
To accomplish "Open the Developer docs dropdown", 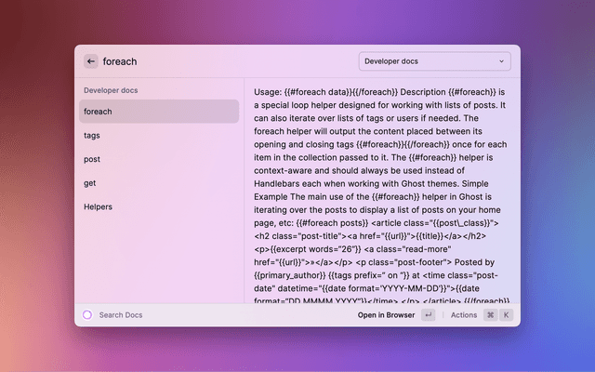I will point(433,61).
